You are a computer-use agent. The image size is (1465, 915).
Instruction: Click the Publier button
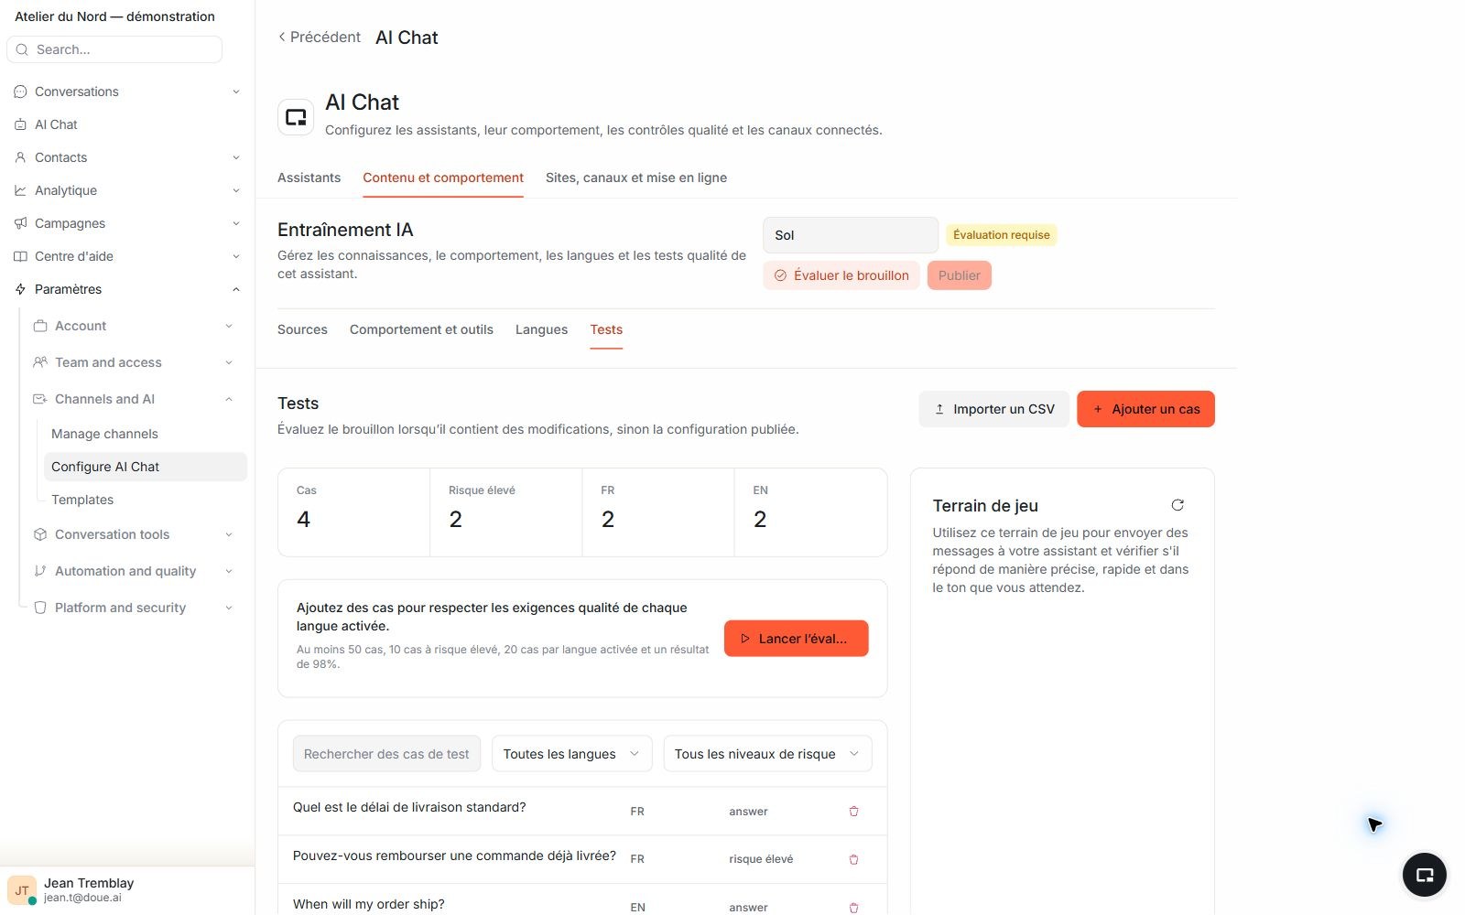tap(959, 275)
